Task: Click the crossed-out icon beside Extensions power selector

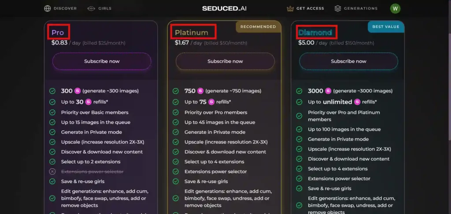Action: click(x=52, y=172)
